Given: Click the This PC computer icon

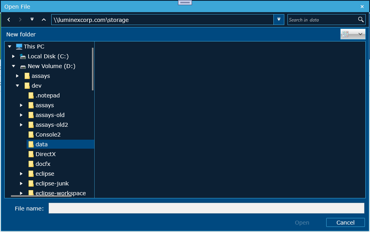Looking at the screenshot, I should click(x=19, y=47).
